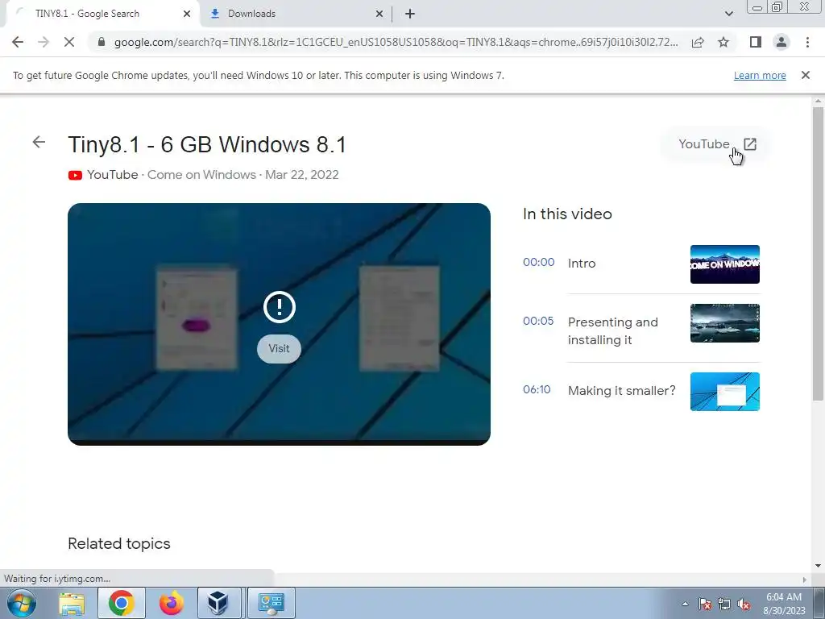Click the scroll up arrow
The width and height of the screenshot is (825, 619).
[818, 101]
